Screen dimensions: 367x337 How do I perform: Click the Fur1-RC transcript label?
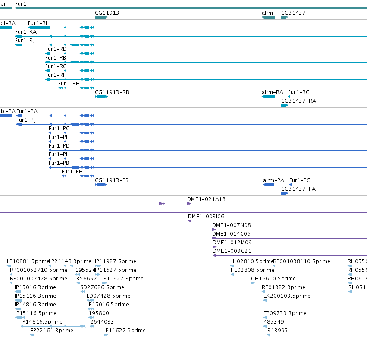click(x=56, y=66)
